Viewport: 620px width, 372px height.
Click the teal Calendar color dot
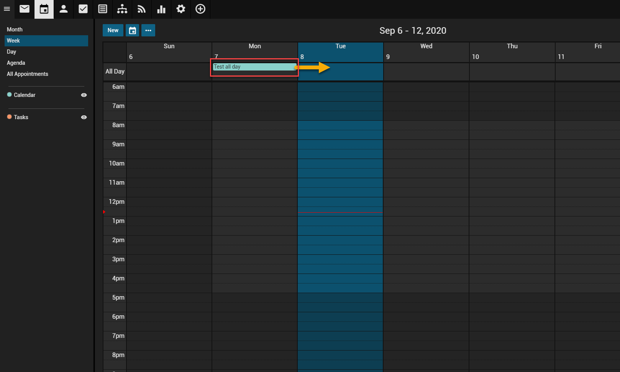tap(10, 95)
